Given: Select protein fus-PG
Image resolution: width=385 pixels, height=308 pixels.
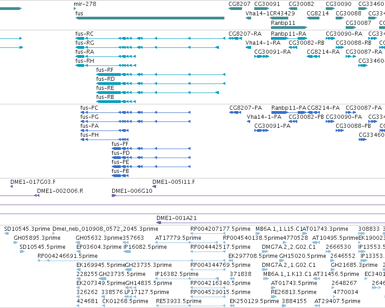Looking at the screenshot, I should pos(135,121).
